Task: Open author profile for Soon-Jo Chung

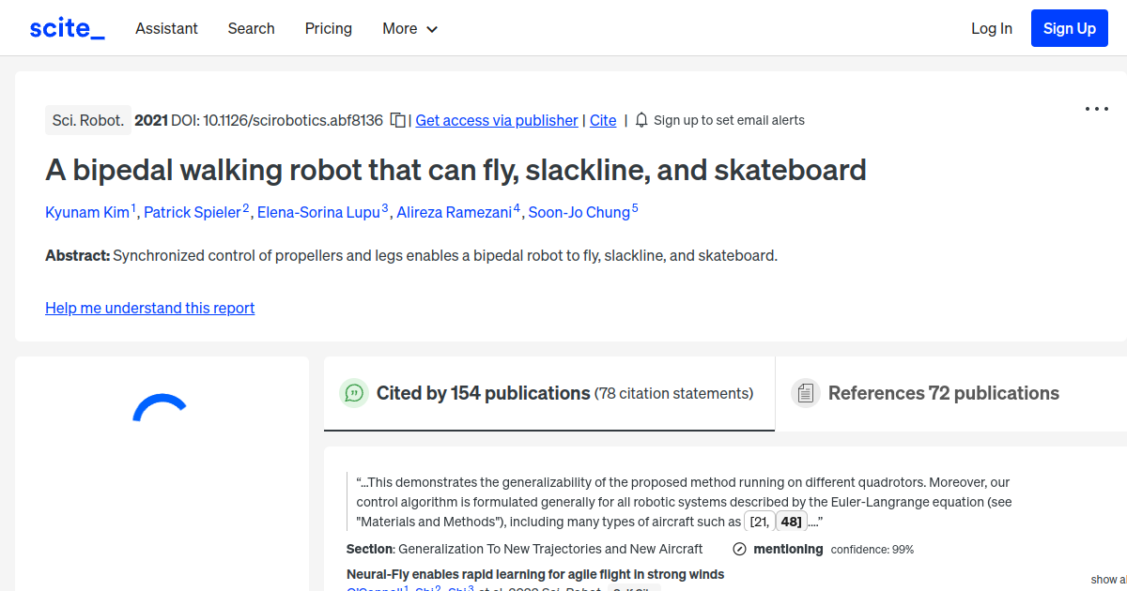Action: tap(578, 212)
